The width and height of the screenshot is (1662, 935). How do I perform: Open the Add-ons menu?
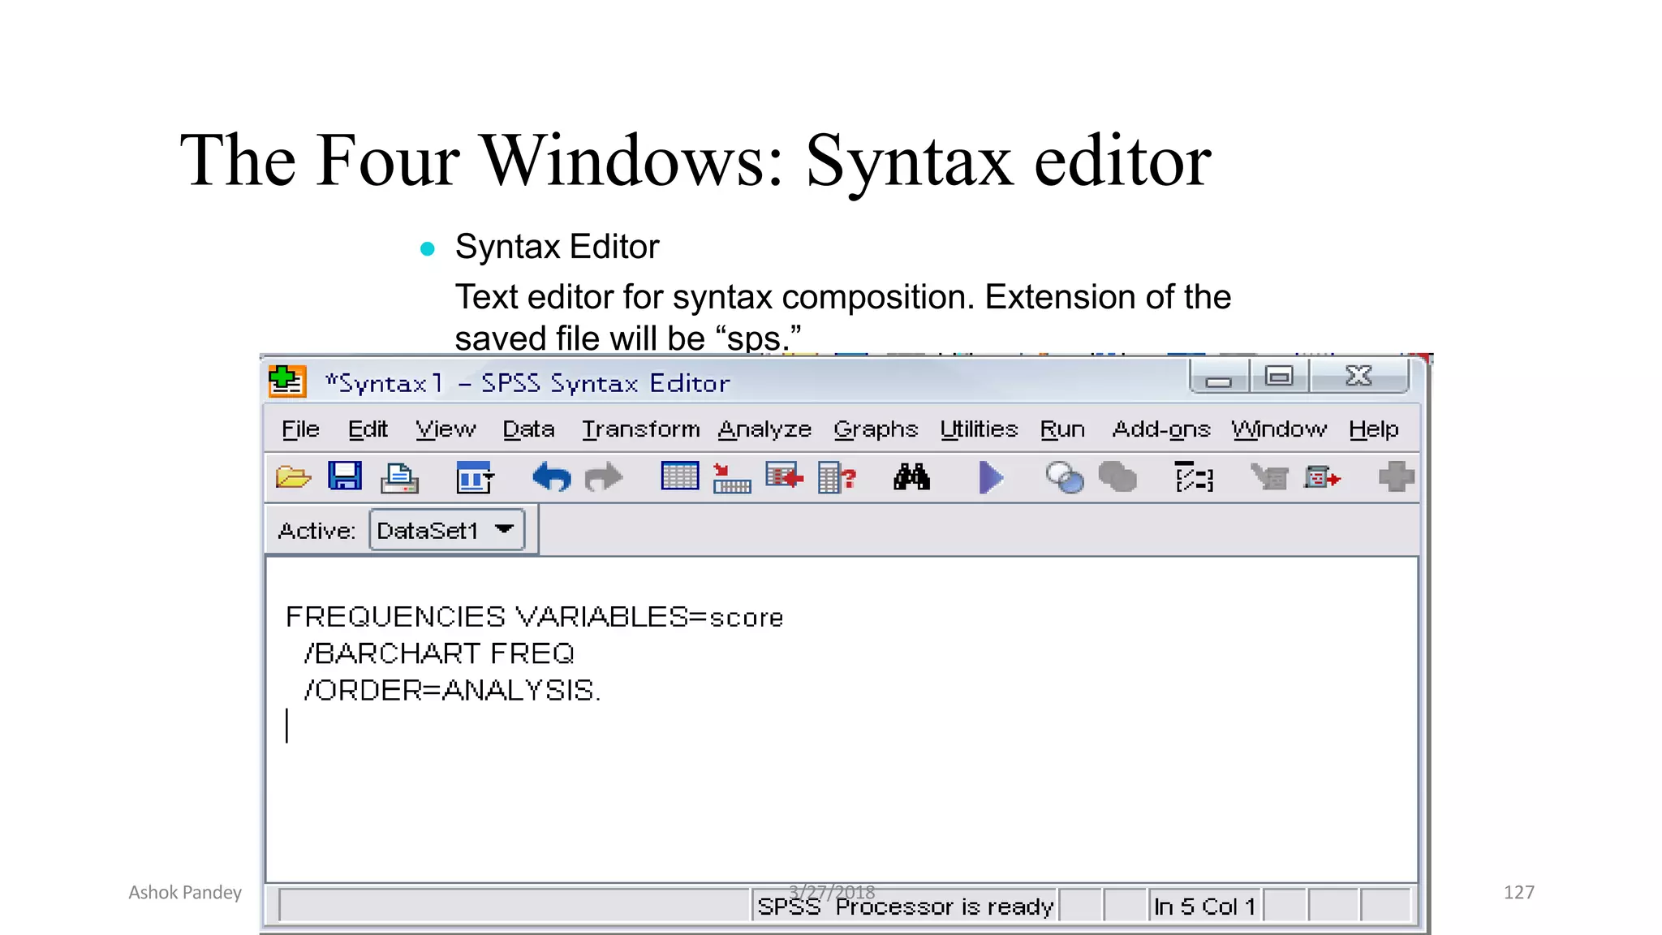(1161, 429)
